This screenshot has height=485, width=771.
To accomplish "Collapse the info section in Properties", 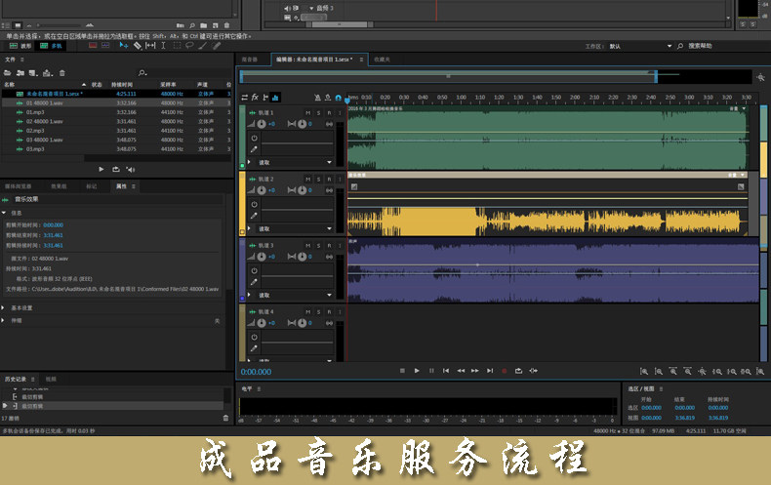I will [4, 213].
